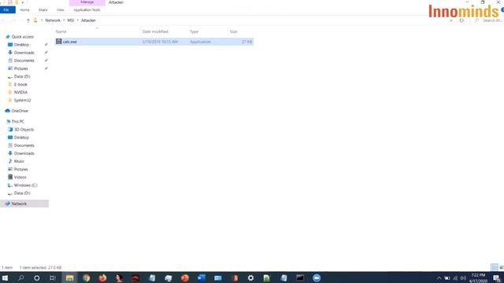Click the calc.exe application icon
Image resolution: width=504 pixels, height=283 pixels.
(x=59, y=42)
